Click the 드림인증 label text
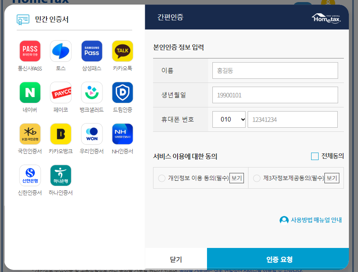The width and height of the screenshot is (358, 272). (x=123, y=110)
